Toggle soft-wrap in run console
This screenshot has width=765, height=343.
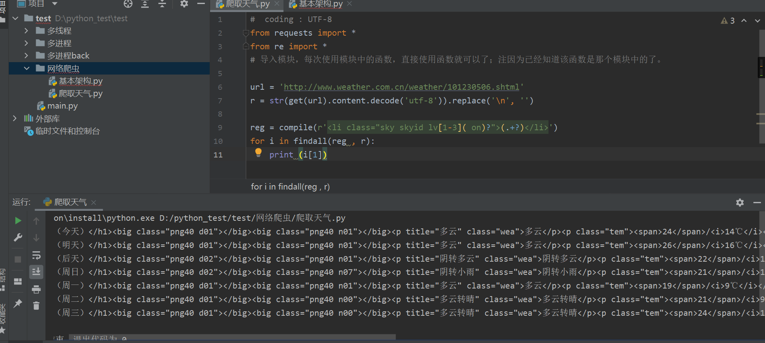36,255
